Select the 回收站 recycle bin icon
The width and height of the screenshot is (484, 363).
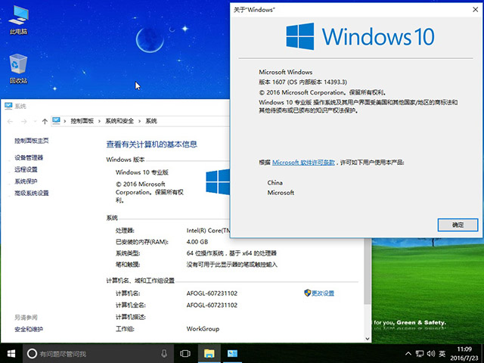tap(18, 67)
